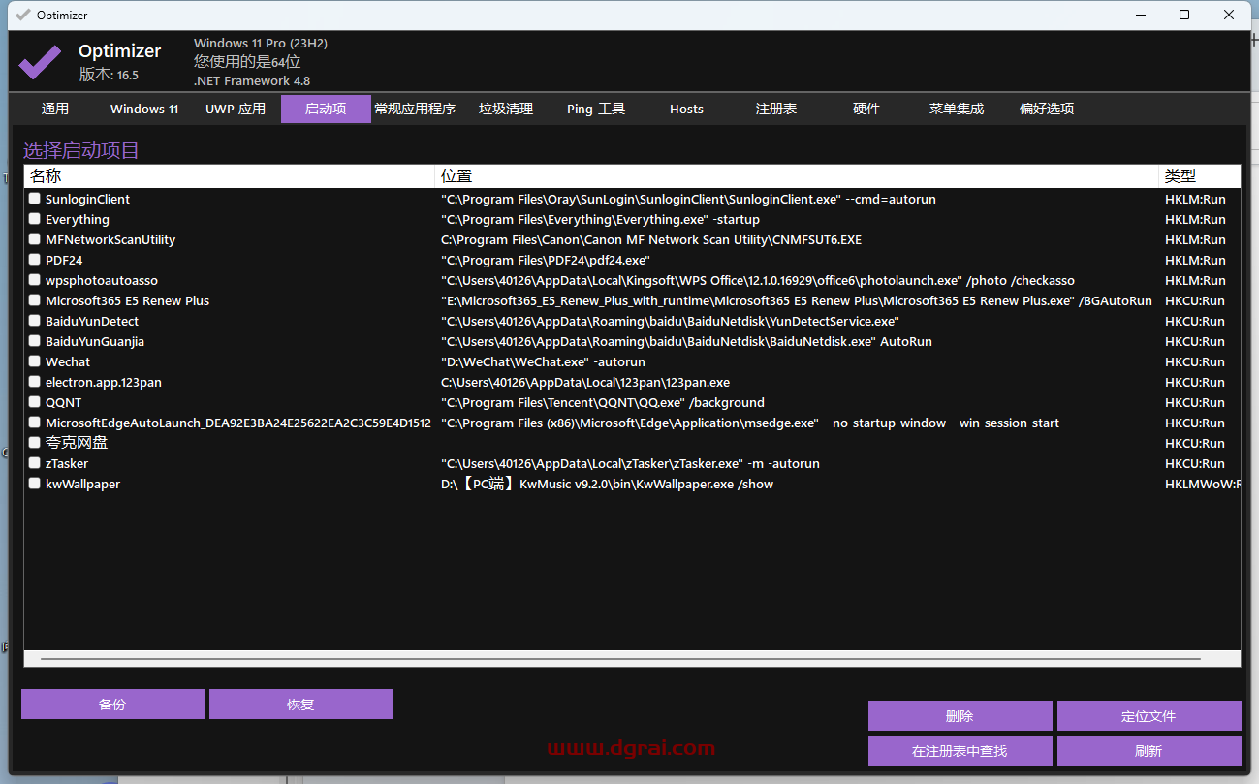
Task: Select the BaiduNetdisk.exe AutoRun path
Action: [686, 341]
